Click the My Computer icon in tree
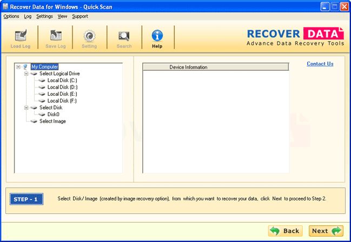This screenshot has width=351, height=242. 25,66
